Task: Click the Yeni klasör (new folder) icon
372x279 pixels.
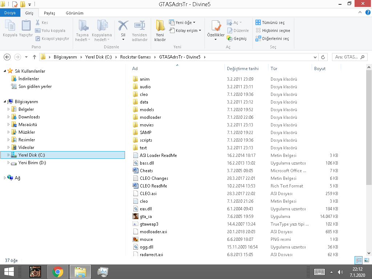Action: [x=160, y=25]
